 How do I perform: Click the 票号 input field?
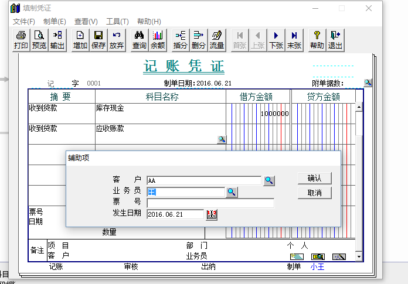point(210,203)
